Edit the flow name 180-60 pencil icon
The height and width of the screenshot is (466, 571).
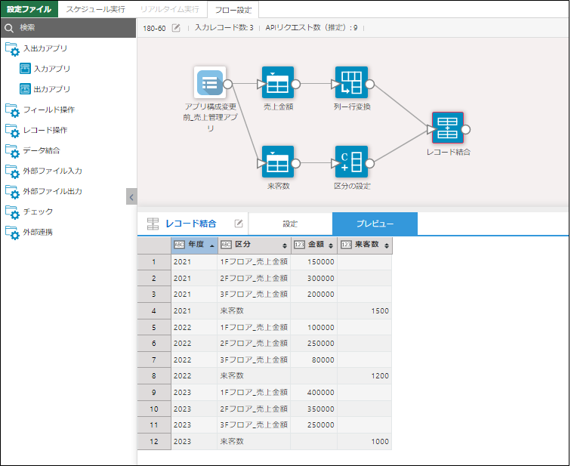point(177,28)
